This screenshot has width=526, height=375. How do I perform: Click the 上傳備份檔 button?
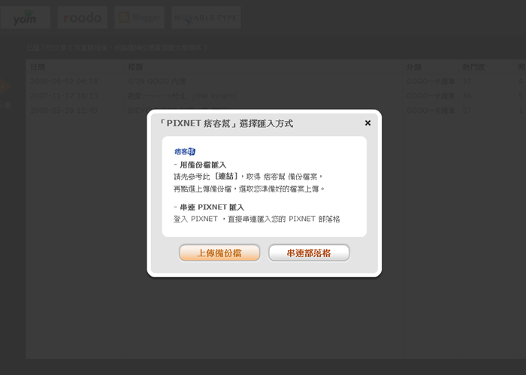pos(219,253)
